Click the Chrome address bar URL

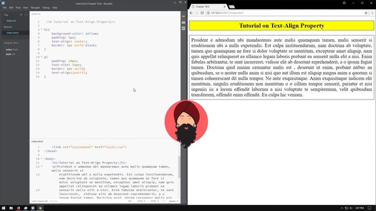point(227,13)
